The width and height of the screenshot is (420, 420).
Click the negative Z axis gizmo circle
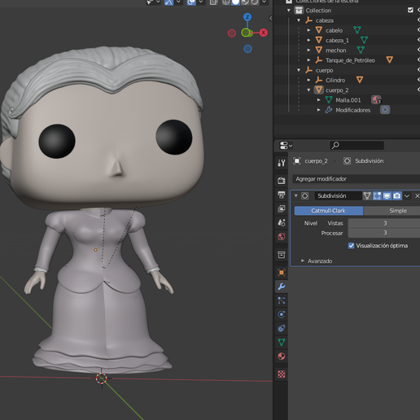[247, 49]
